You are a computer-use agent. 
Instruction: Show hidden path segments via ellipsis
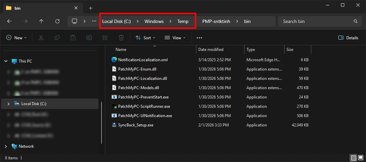94,21
